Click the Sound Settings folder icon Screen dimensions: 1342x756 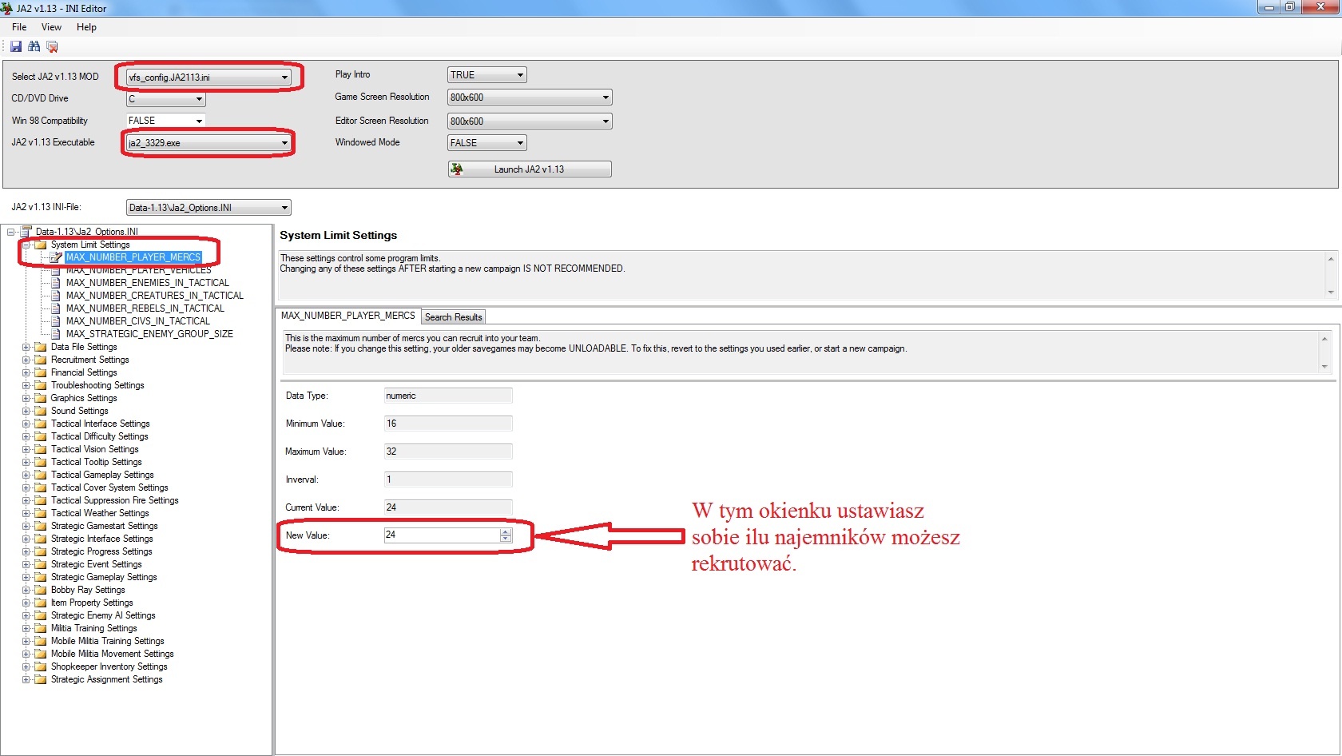[x=41, y=411]
